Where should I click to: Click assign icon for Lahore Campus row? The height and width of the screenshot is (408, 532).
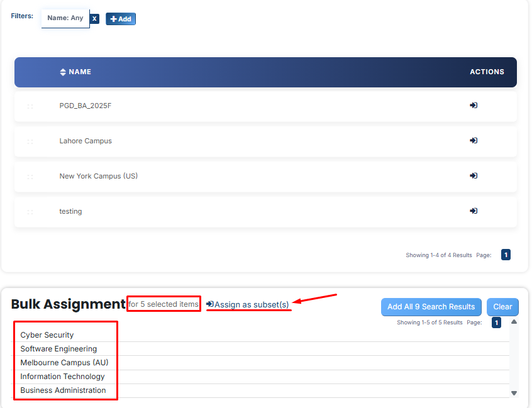474,141
